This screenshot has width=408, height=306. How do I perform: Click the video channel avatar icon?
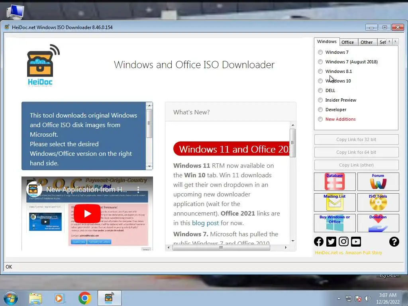tap(34, 189)
